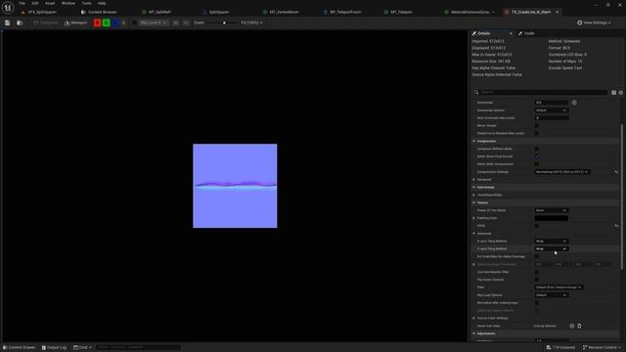This screenshot has width=626, height=352.
Task: Save the texture asset with the floppy icon
Action: (x=7, y=22)
